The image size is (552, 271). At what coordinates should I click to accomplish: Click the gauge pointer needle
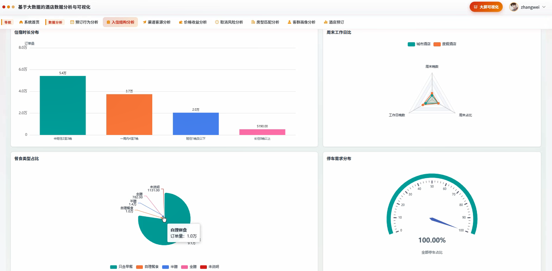(x=444, y=223)
